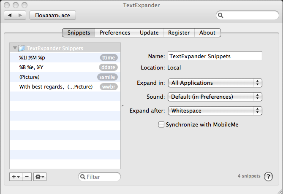Image resolution: width=283 pixels, height=194 pixels.
Task: Open the About tab
Action: [x=207, y=32]
